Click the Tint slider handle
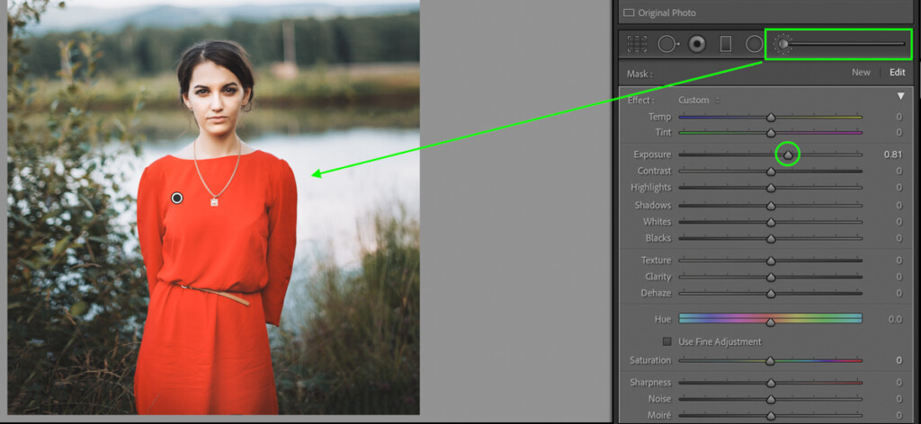The image size is (921, 424). coord(771,133)
